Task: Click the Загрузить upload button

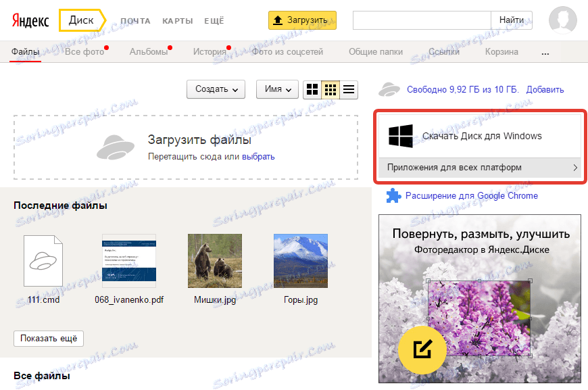Action: [302, 20]
